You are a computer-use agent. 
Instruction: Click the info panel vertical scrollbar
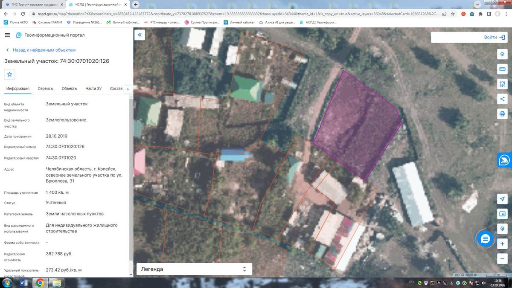click(130, 179)
